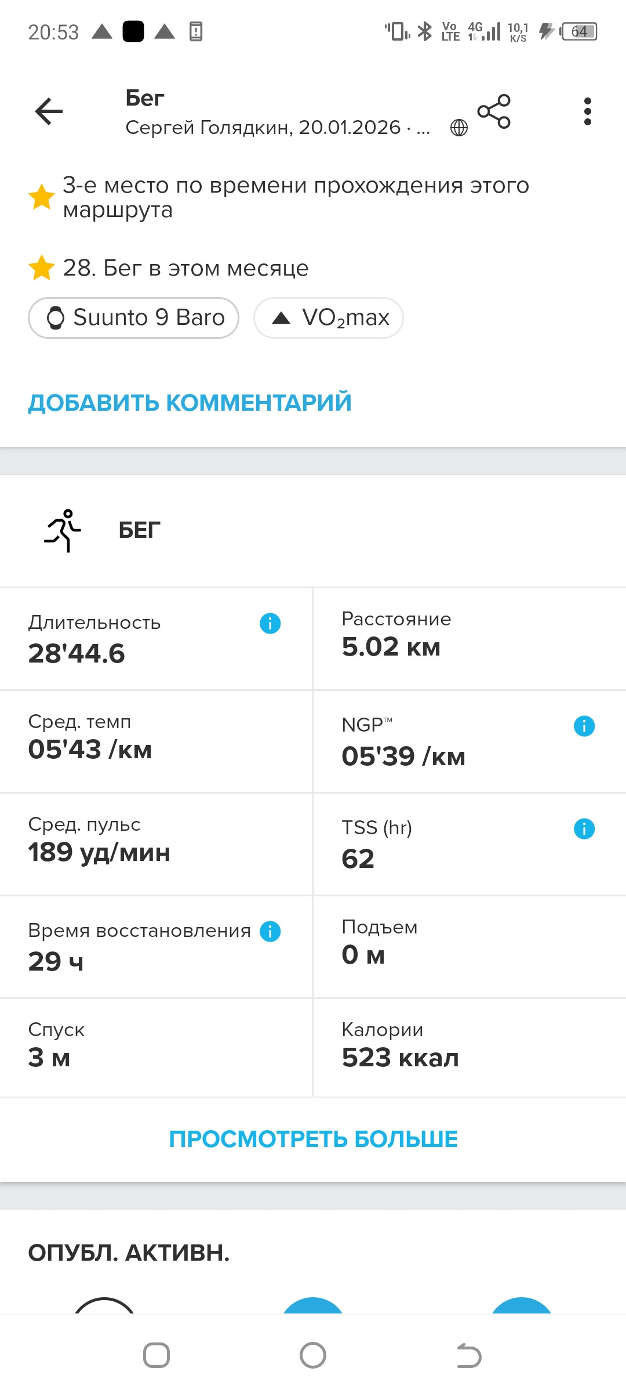Open the Сред. пульс 189 уд/мин cell
This screenshot has width=626, height=1397.
(156, 844)
